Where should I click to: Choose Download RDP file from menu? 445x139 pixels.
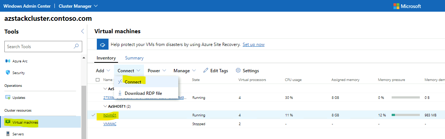tap(143, 93)
